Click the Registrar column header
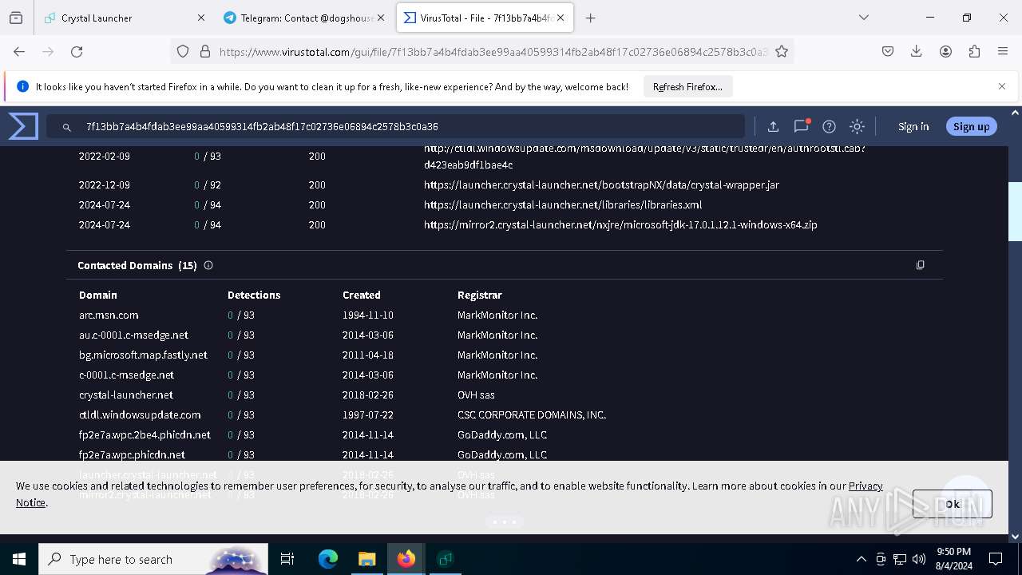The width and height of the screenshot is (1022, 575). 479,295
